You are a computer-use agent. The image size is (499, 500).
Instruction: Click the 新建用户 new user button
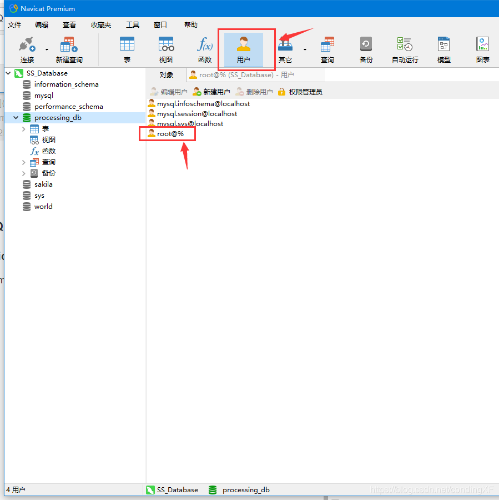211,92
